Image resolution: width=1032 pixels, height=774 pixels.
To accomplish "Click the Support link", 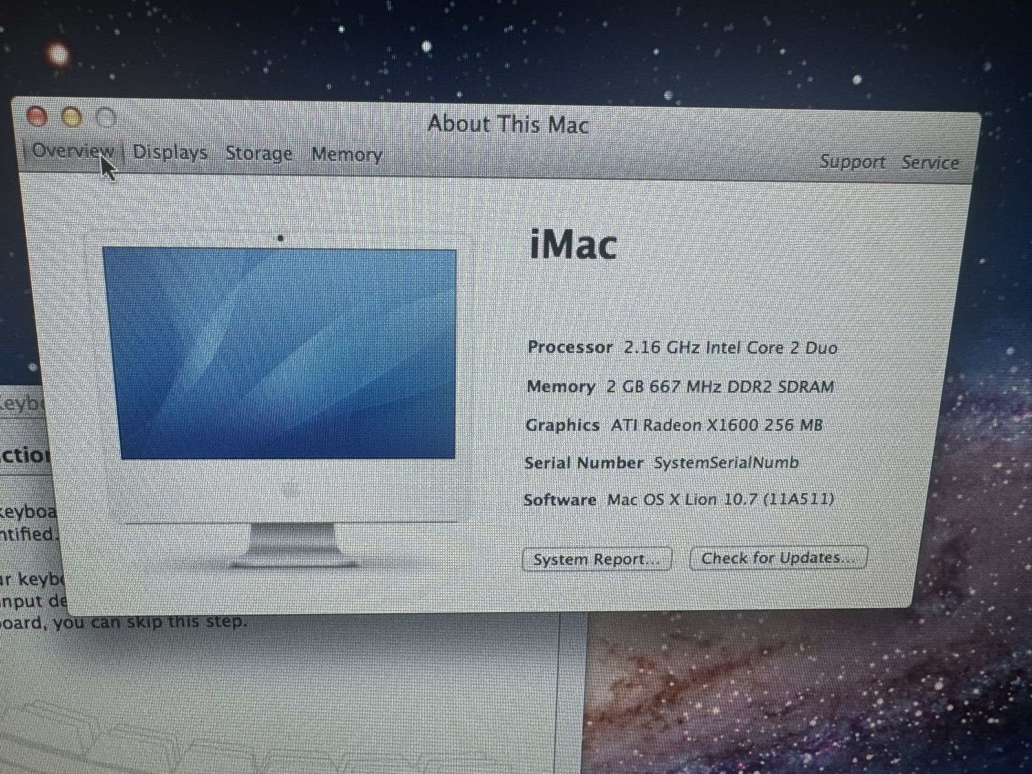I will tap(853, 162).
